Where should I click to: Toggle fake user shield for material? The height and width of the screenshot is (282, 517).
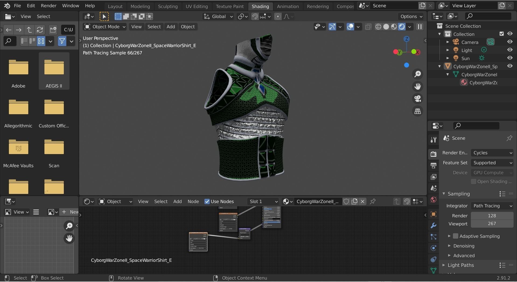click(x=346, y=201)
